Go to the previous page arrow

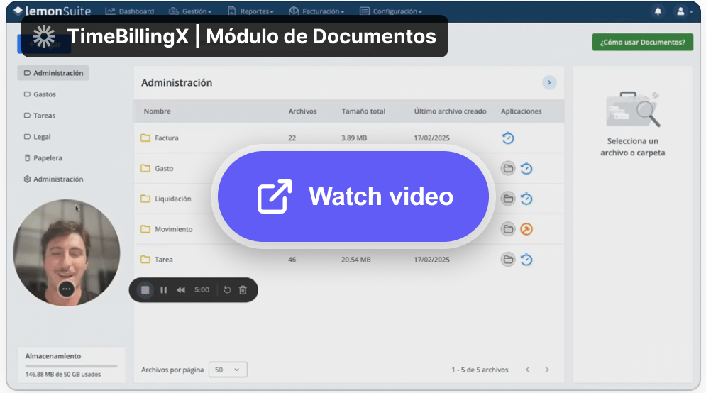tap(527, 370)
